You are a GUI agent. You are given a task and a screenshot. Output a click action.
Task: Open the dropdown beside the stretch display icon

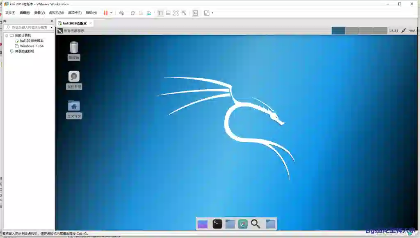[x=212, y=13]
